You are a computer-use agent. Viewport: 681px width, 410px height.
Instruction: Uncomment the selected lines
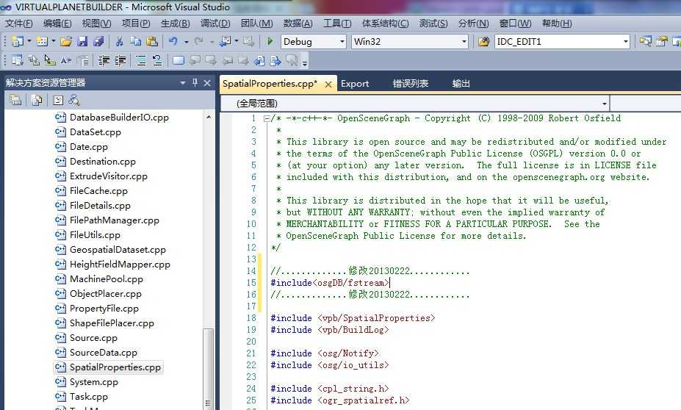point(156,60)
